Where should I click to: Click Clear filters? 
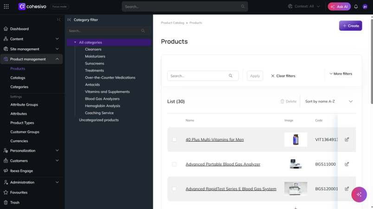tap(283, 76)
